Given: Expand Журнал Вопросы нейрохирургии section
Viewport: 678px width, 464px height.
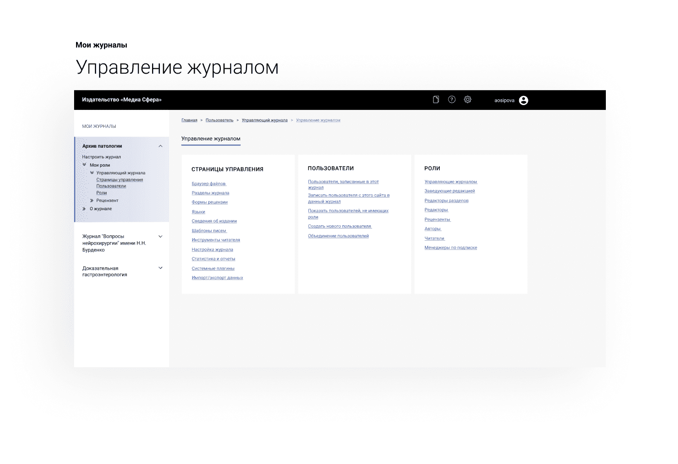Looking at the screenshot, I should pyautogui.click(x=160, y=237).
